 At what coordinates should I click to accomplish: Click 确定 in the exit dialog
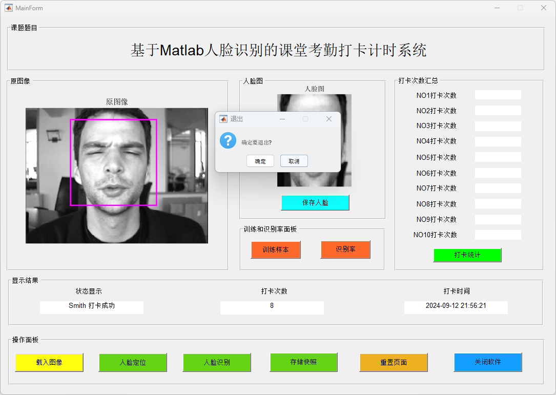260,161
